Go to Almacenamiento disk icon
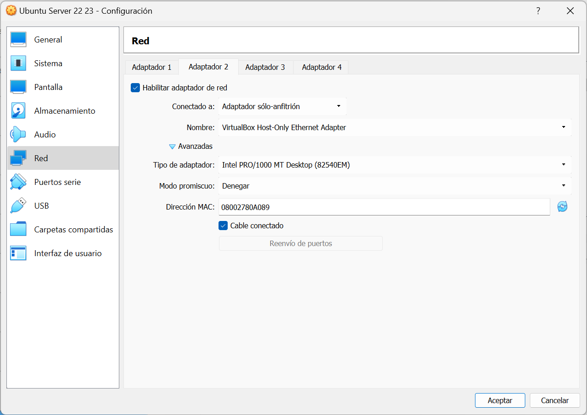 [x=18, y=111]
